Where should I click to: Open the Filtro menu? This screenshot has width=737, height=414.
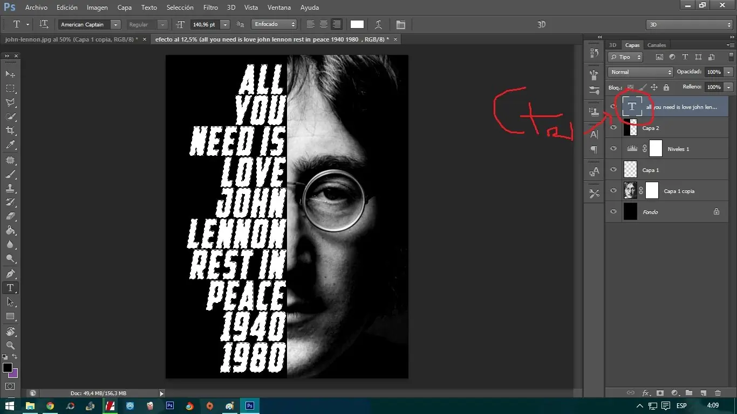click(210, 7)
